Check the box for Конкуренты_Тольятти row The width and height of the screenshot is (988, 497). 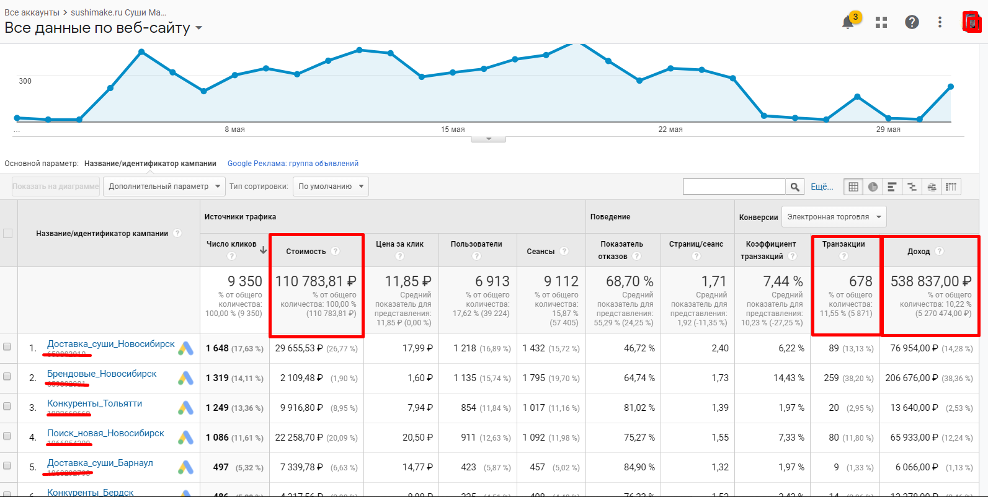[x=7, y=406]
